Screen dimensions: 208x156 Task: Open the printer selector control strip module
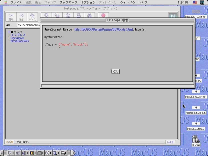[63, 153]
